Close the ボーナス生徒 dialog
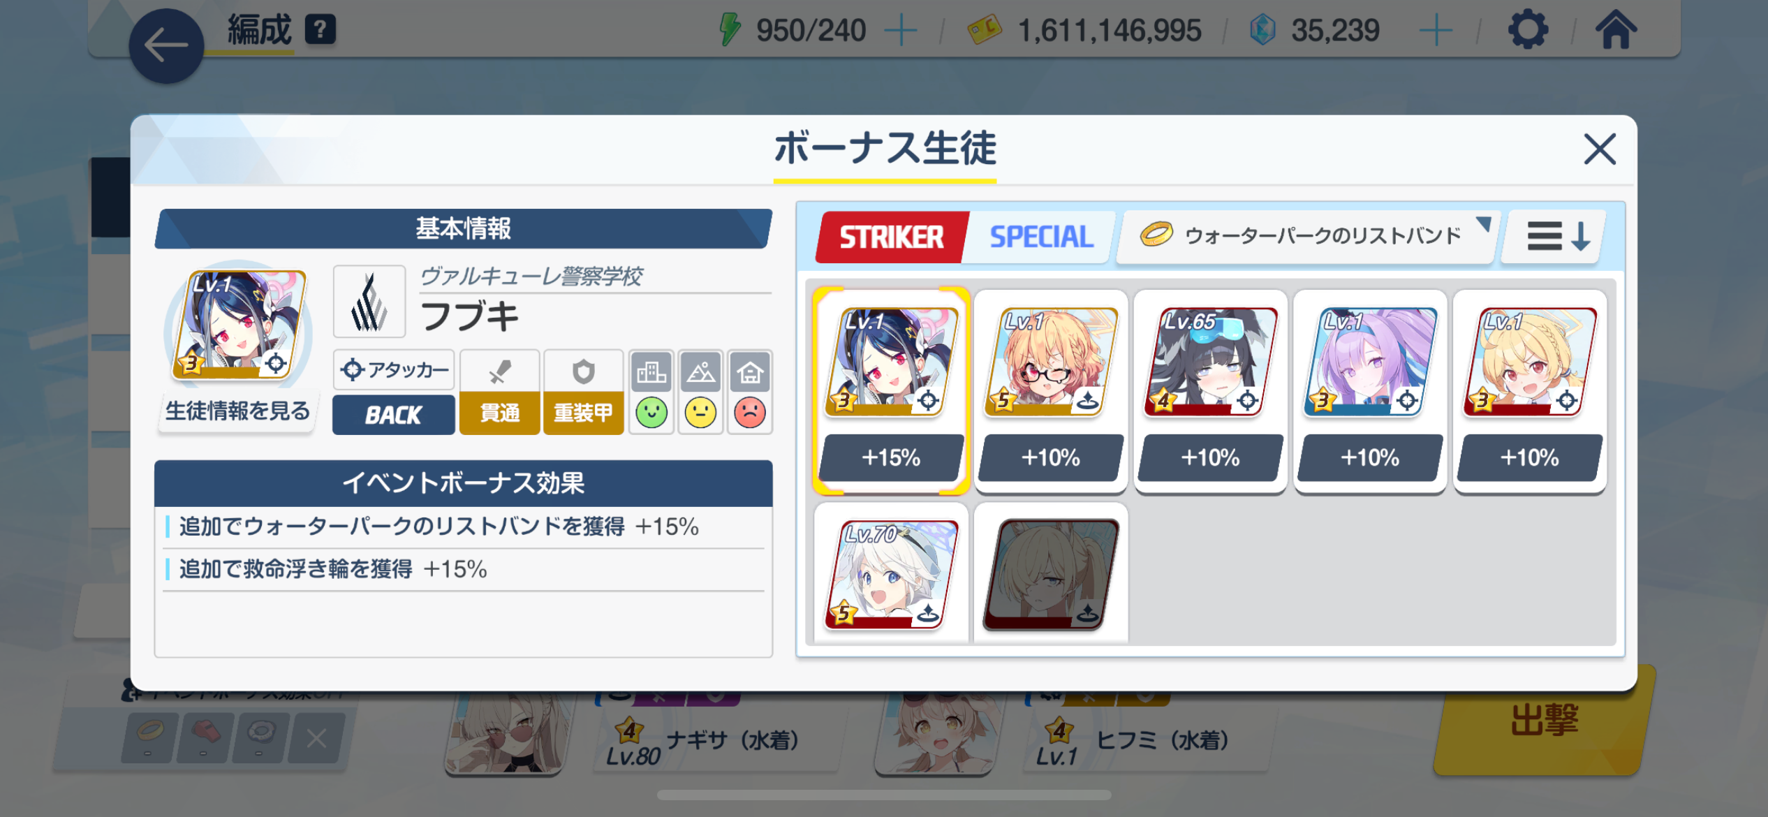Image resolution: width=1768 pixels, height=817 pixels. (x=1599, y=149)
